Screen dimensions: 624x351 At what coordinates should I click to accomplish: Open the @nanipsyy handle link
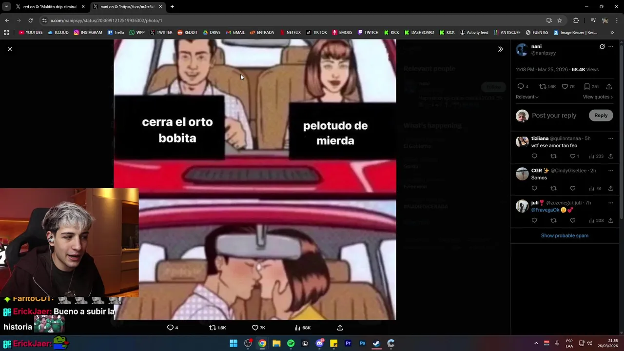click(543, 53)
